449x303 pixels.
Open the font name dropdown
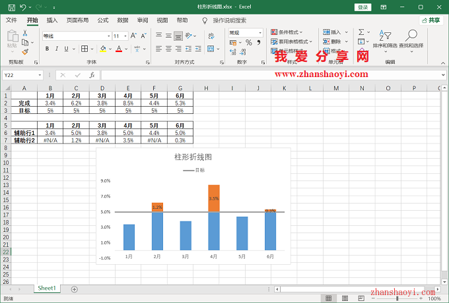click(108, 36)
